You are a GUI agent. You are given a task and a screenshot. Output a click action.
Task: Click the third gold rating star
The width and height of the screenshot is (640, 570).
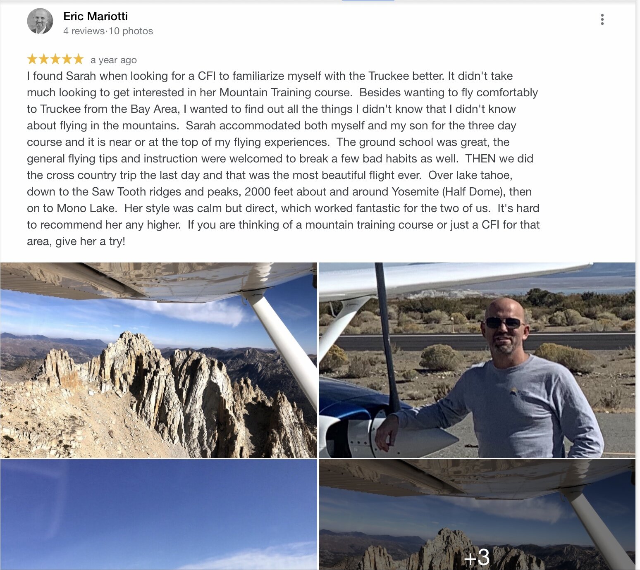click(x=55, y=59)
